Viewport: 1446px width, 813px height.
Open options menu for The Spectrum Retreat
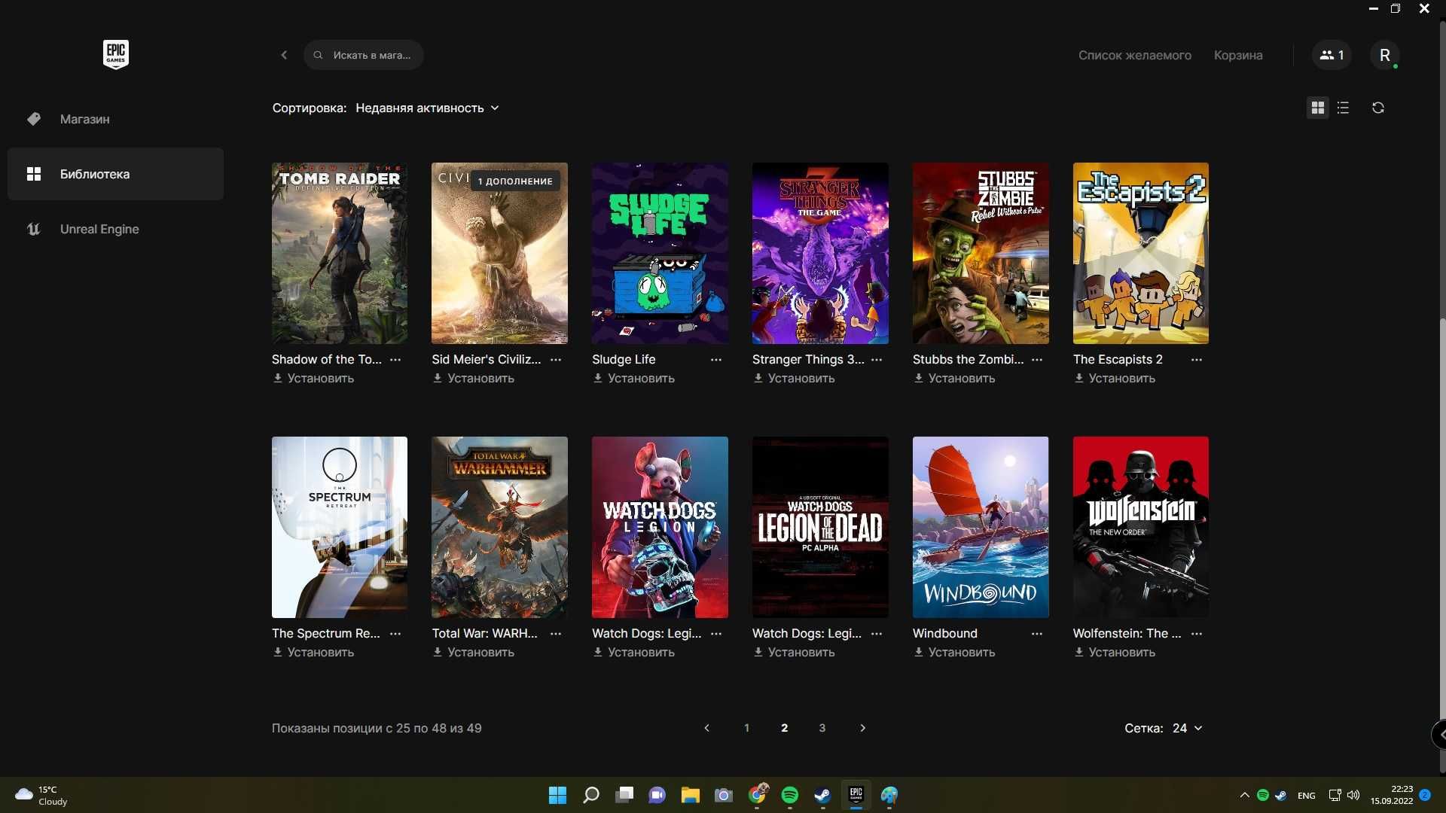(395, 634)
